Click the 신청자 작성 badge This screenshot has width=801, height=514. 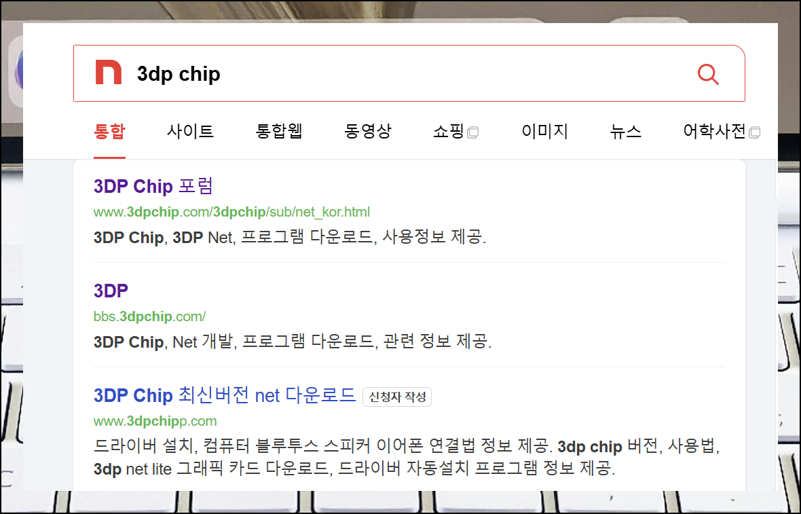pyautogui.click(x=397, y=397)
